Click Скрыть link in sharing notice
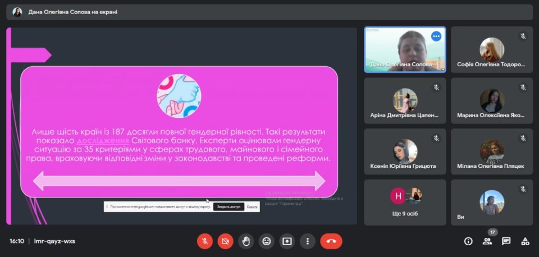 coord(252,207)
